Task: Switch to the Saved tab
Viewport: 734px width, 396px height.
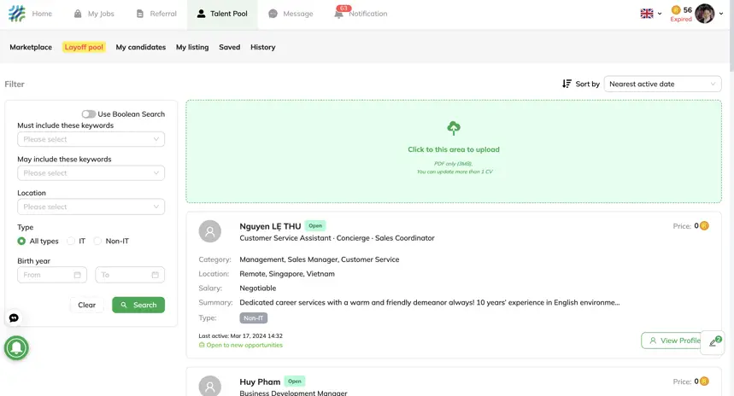Action: tap(229, 47)
